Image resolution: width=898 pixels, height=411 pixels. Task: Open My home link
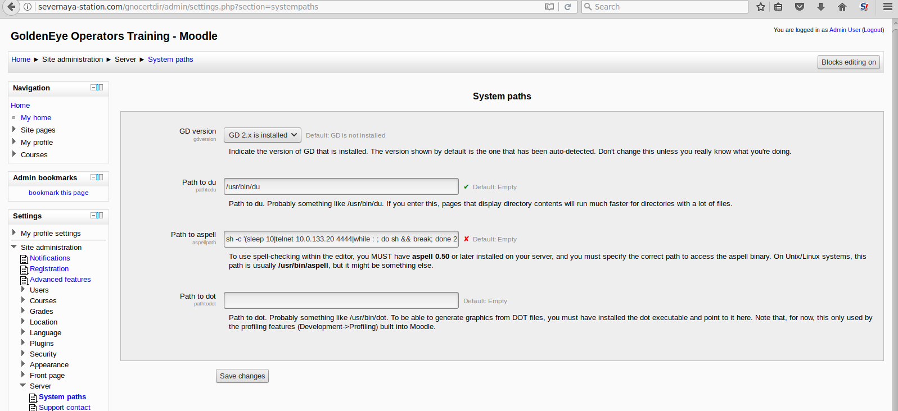pyautogui.click(x=36, y=118)
